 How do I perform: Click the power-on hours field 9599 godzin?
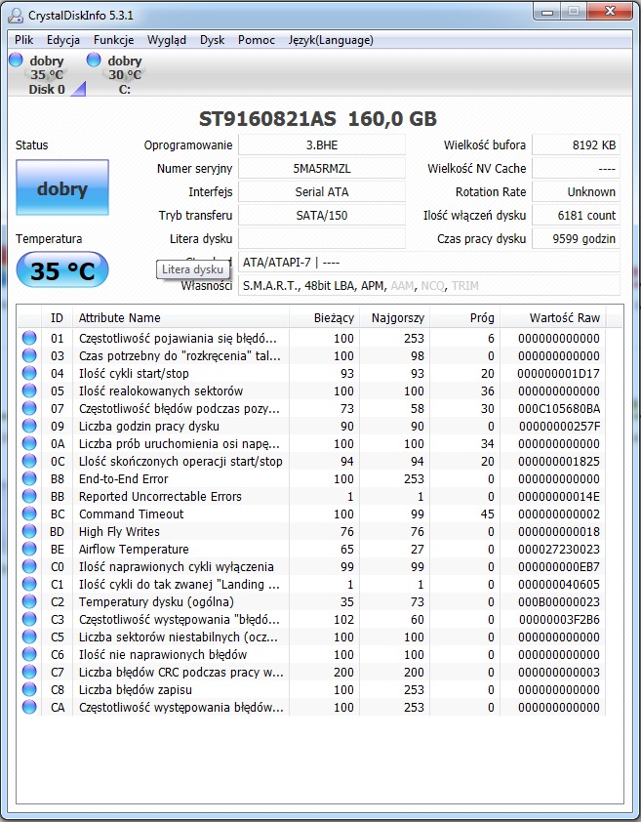pos(576,238)
